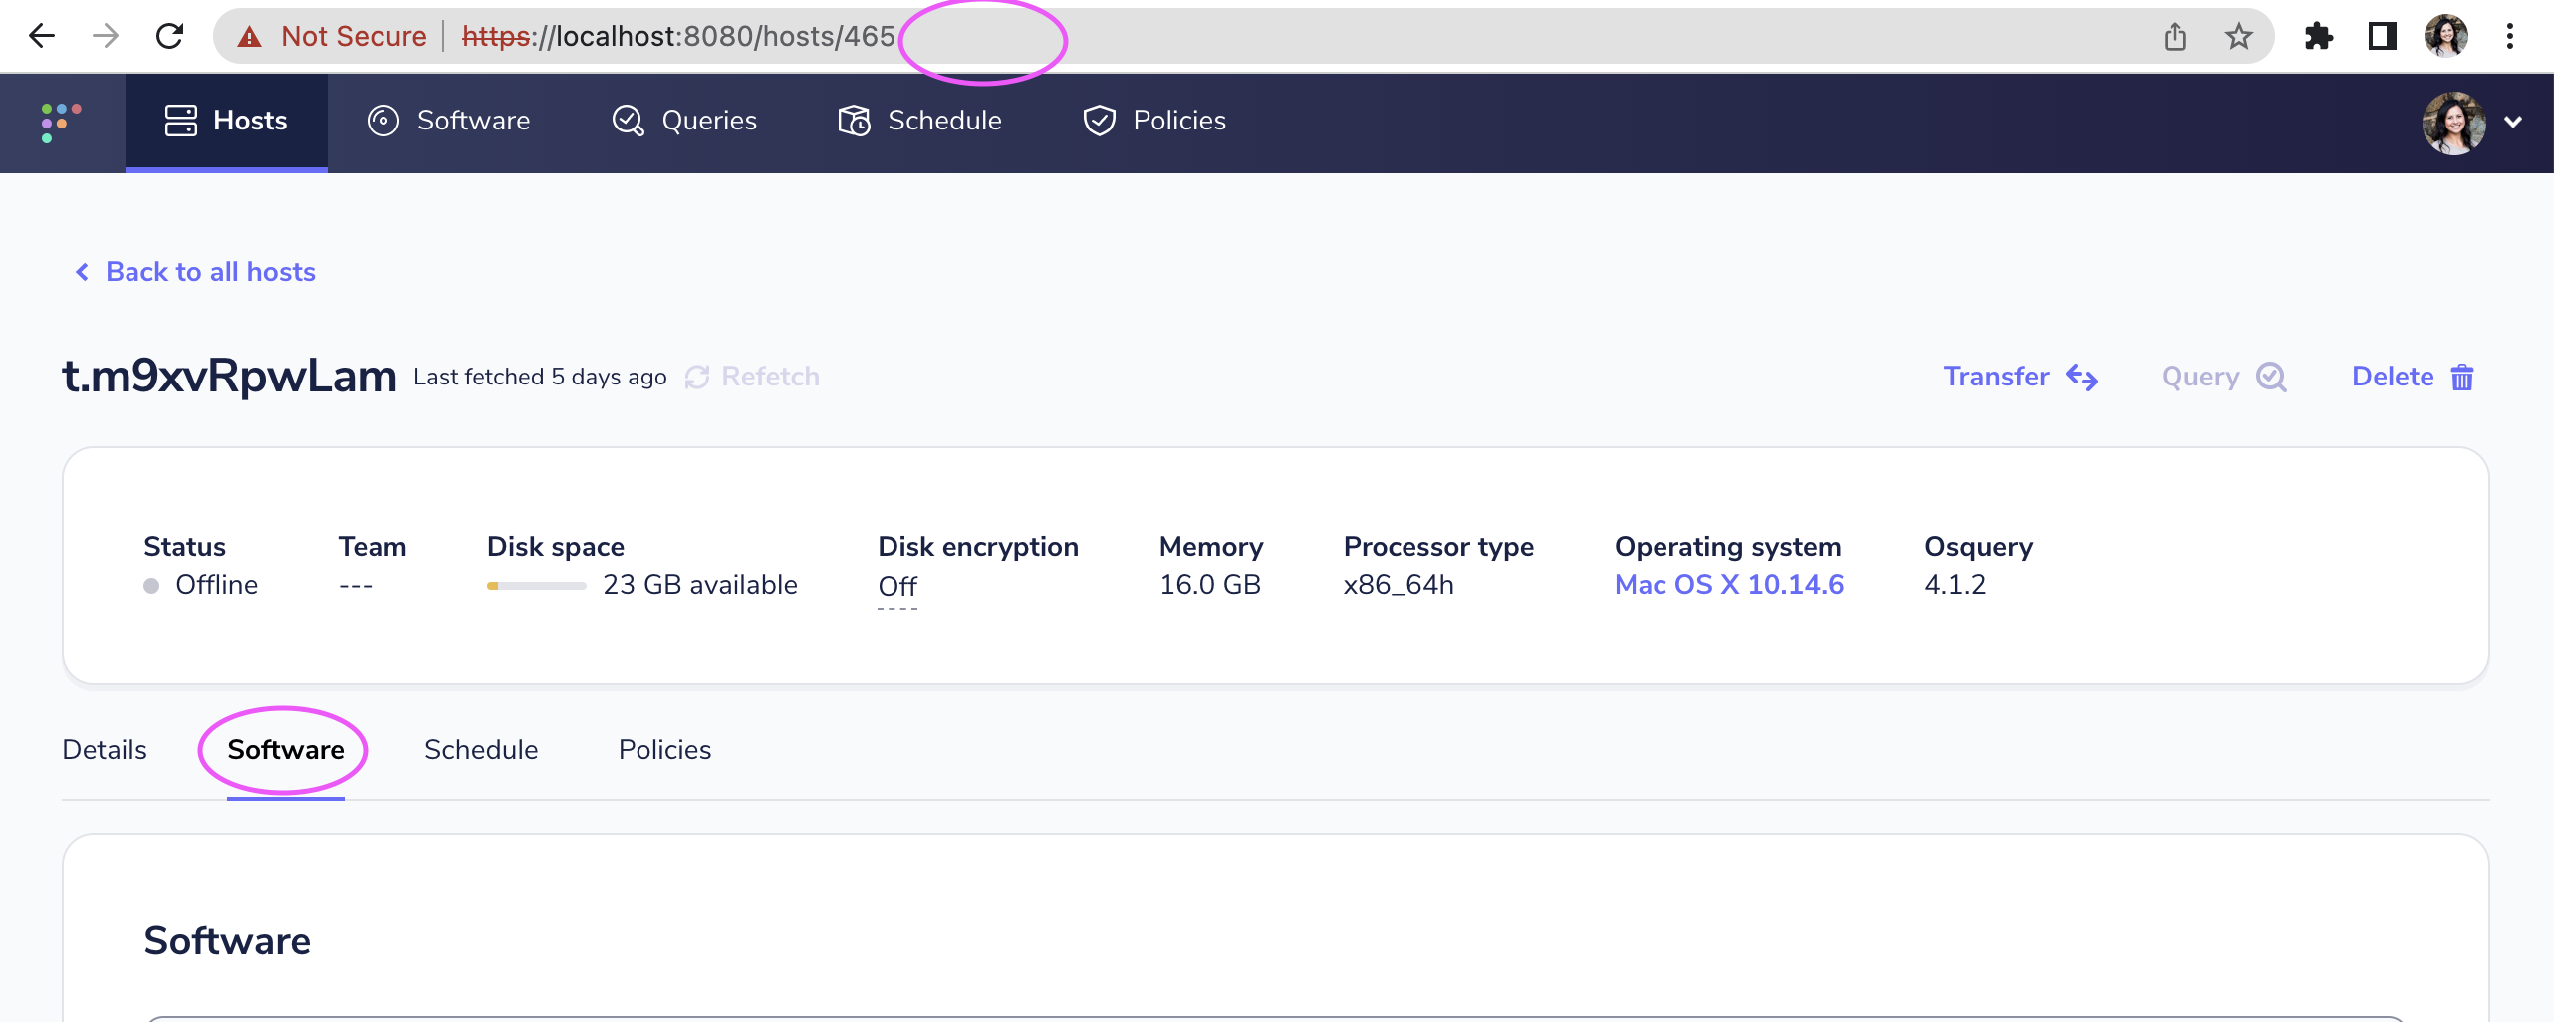This screenshot has width=2554, height=1022.
Task: Click the Delete trash icon
Action: pyautogui.click(x=2462, y=377)
